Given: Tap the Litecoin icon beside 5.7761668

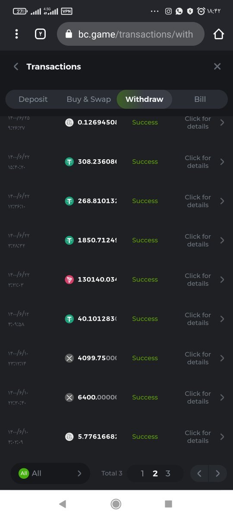Looking at the screenshot, I should [69, 437].
